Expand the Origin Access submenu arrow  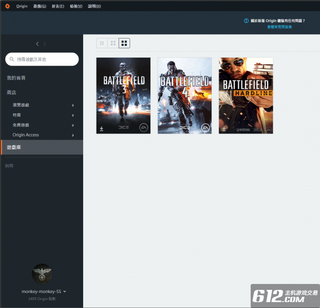click(73, 135)
